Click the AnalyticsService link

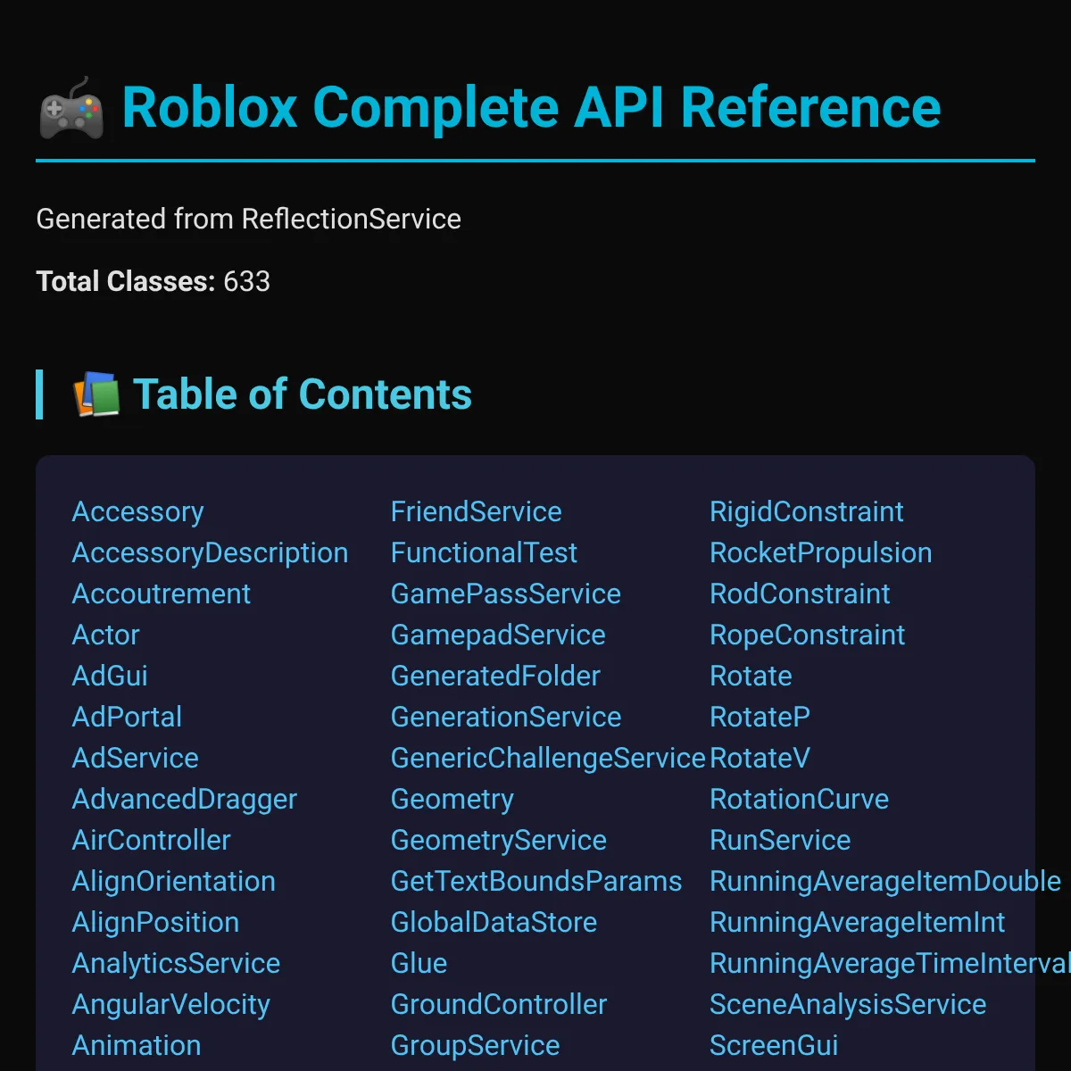coord(176,964)
